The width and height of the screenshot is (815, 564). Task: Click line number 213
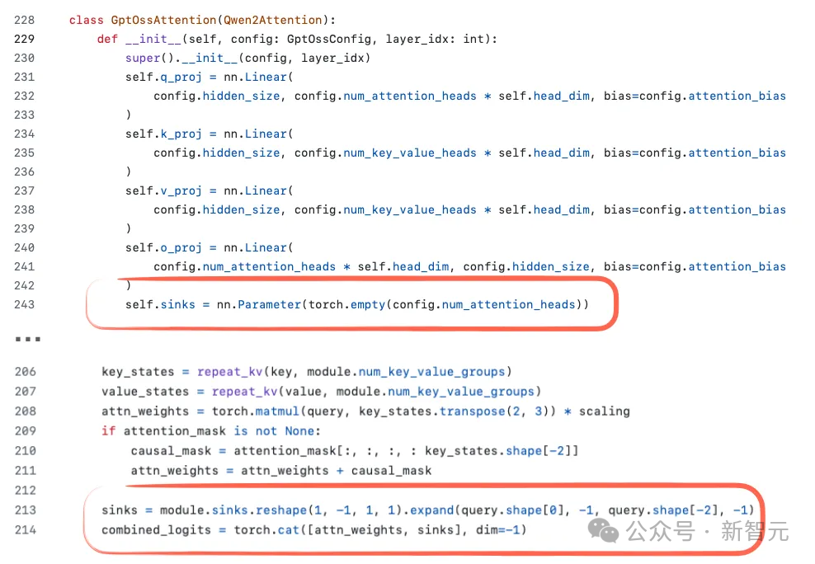[26, 510]
